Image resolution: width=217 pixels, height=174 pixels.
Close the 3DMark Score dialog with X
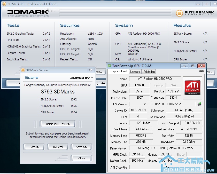click(x=91, y=70)
